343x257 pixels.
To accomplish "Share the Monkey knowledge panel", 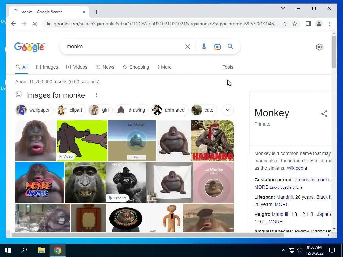I will [x=324, y=114].
